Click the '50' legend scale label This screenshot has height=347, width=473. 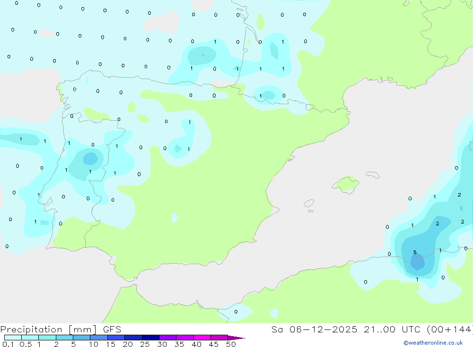point(231,344)
